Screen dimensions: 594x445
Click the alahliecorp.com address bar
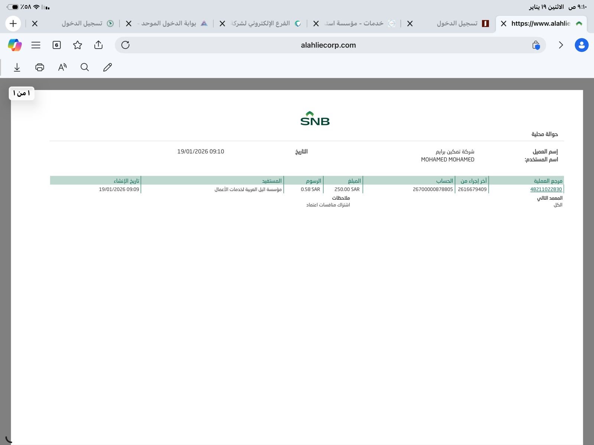[328, 45]
